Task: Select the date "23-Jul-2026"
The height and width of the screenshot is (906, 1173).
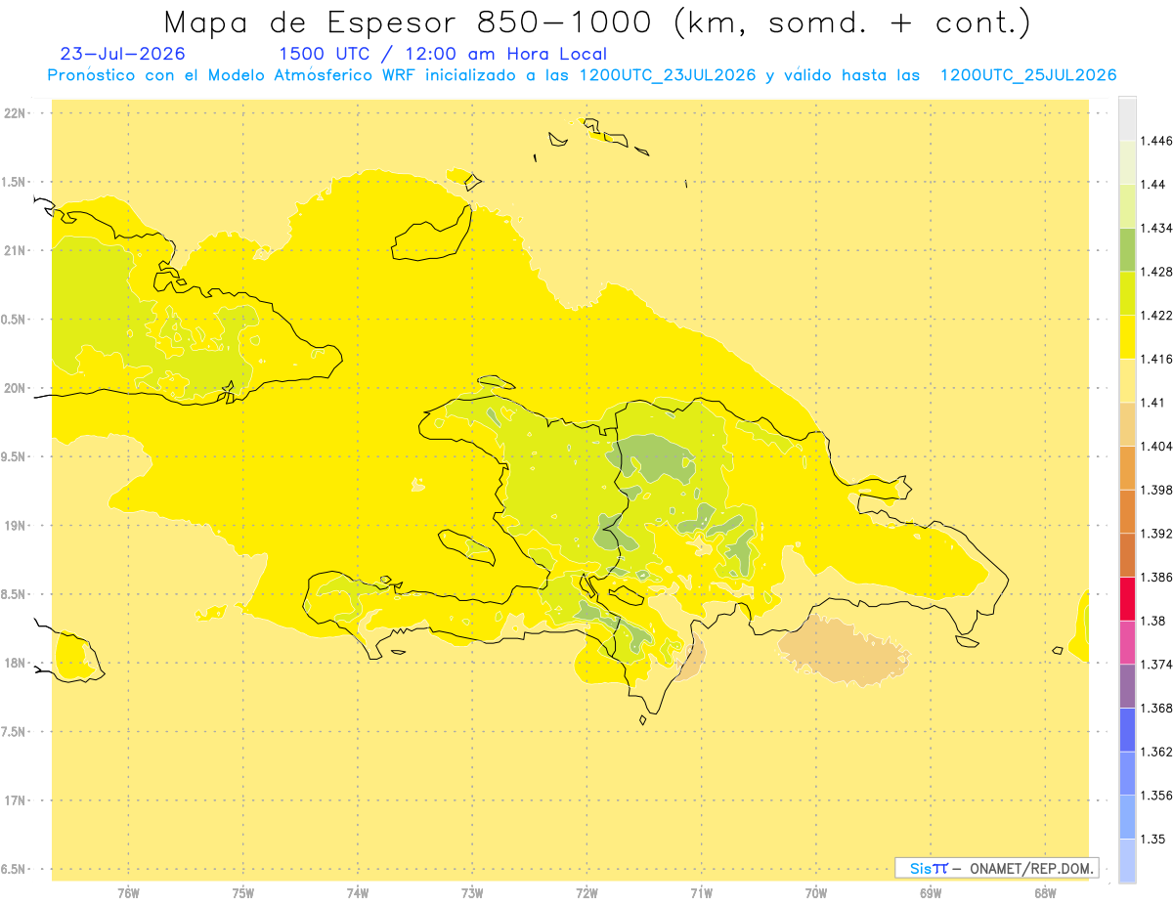Action: pos(122,54)
